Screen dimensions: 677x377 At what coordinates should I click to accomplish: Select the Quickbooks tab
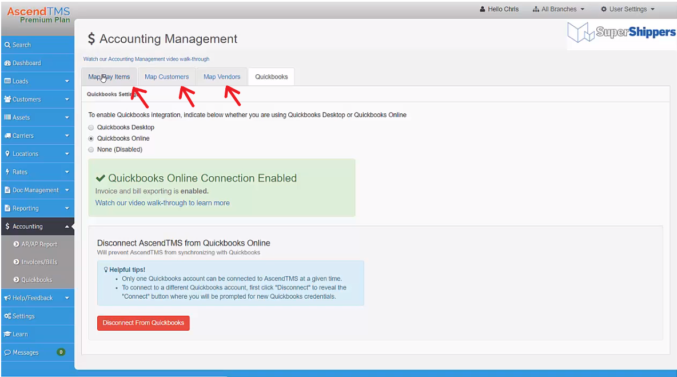click(271, 77)
